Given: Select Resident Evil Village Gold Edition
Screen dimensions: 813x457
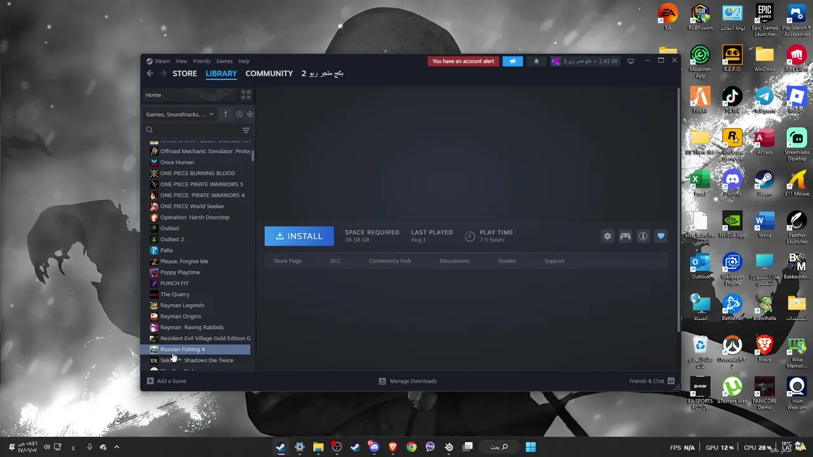Looking at the screenshot, I should [199, 338].
